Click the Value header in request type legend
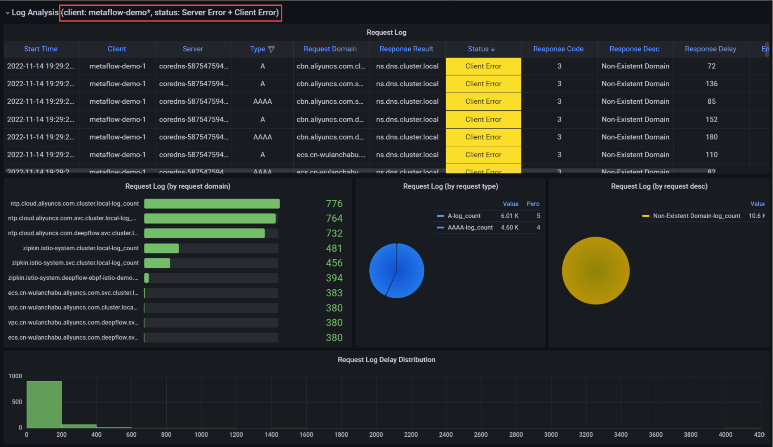Screen dimensions: 773x447 pyautogui.click(x=511, y=204)
